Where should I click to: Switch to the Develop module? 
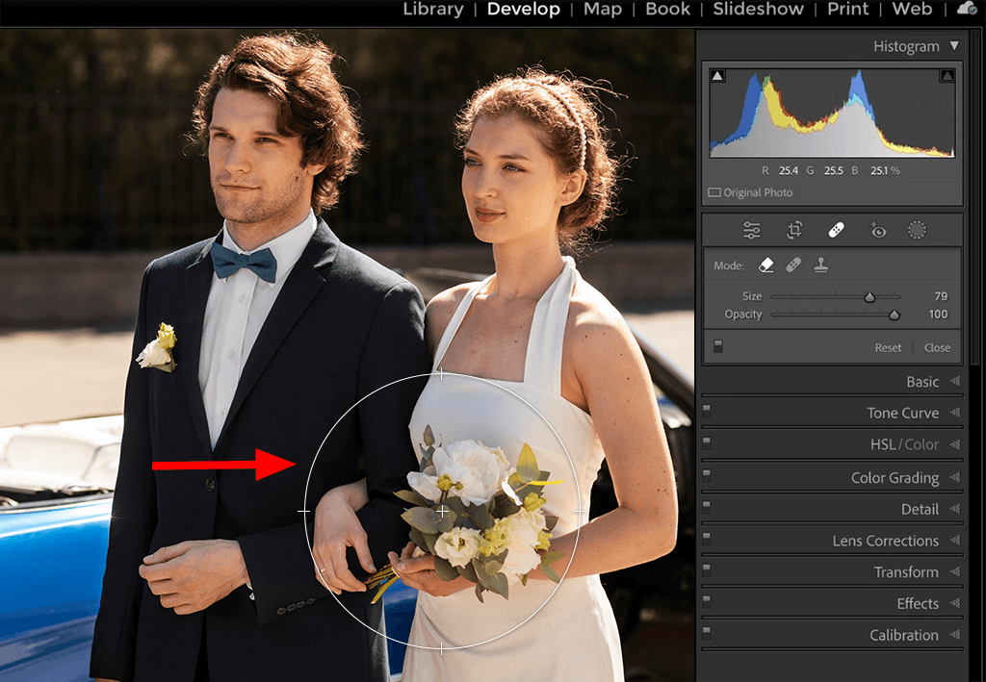(523, 9)
